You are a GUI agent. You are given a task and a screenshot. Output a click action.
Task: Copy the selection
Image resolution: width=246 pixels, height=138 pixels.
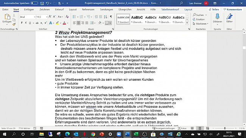(x=14, y=20)
